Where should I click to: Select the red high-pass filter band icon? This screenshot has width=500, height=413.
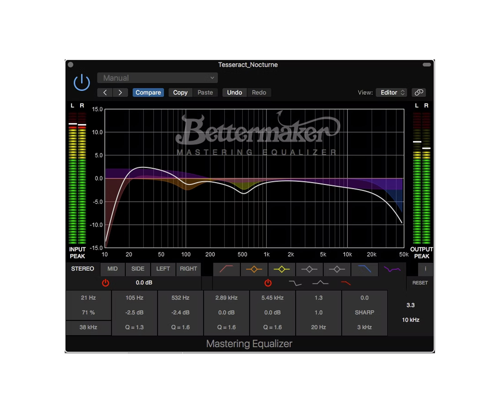(227, 269)
